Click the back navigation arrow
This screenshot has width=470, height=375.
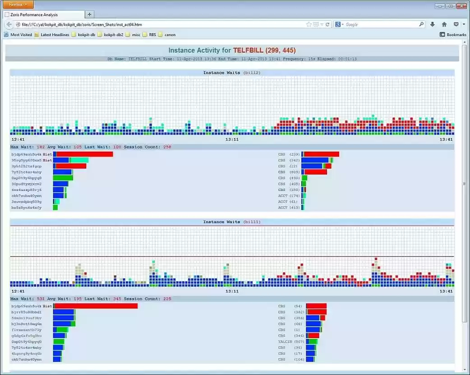pos(9,25)
